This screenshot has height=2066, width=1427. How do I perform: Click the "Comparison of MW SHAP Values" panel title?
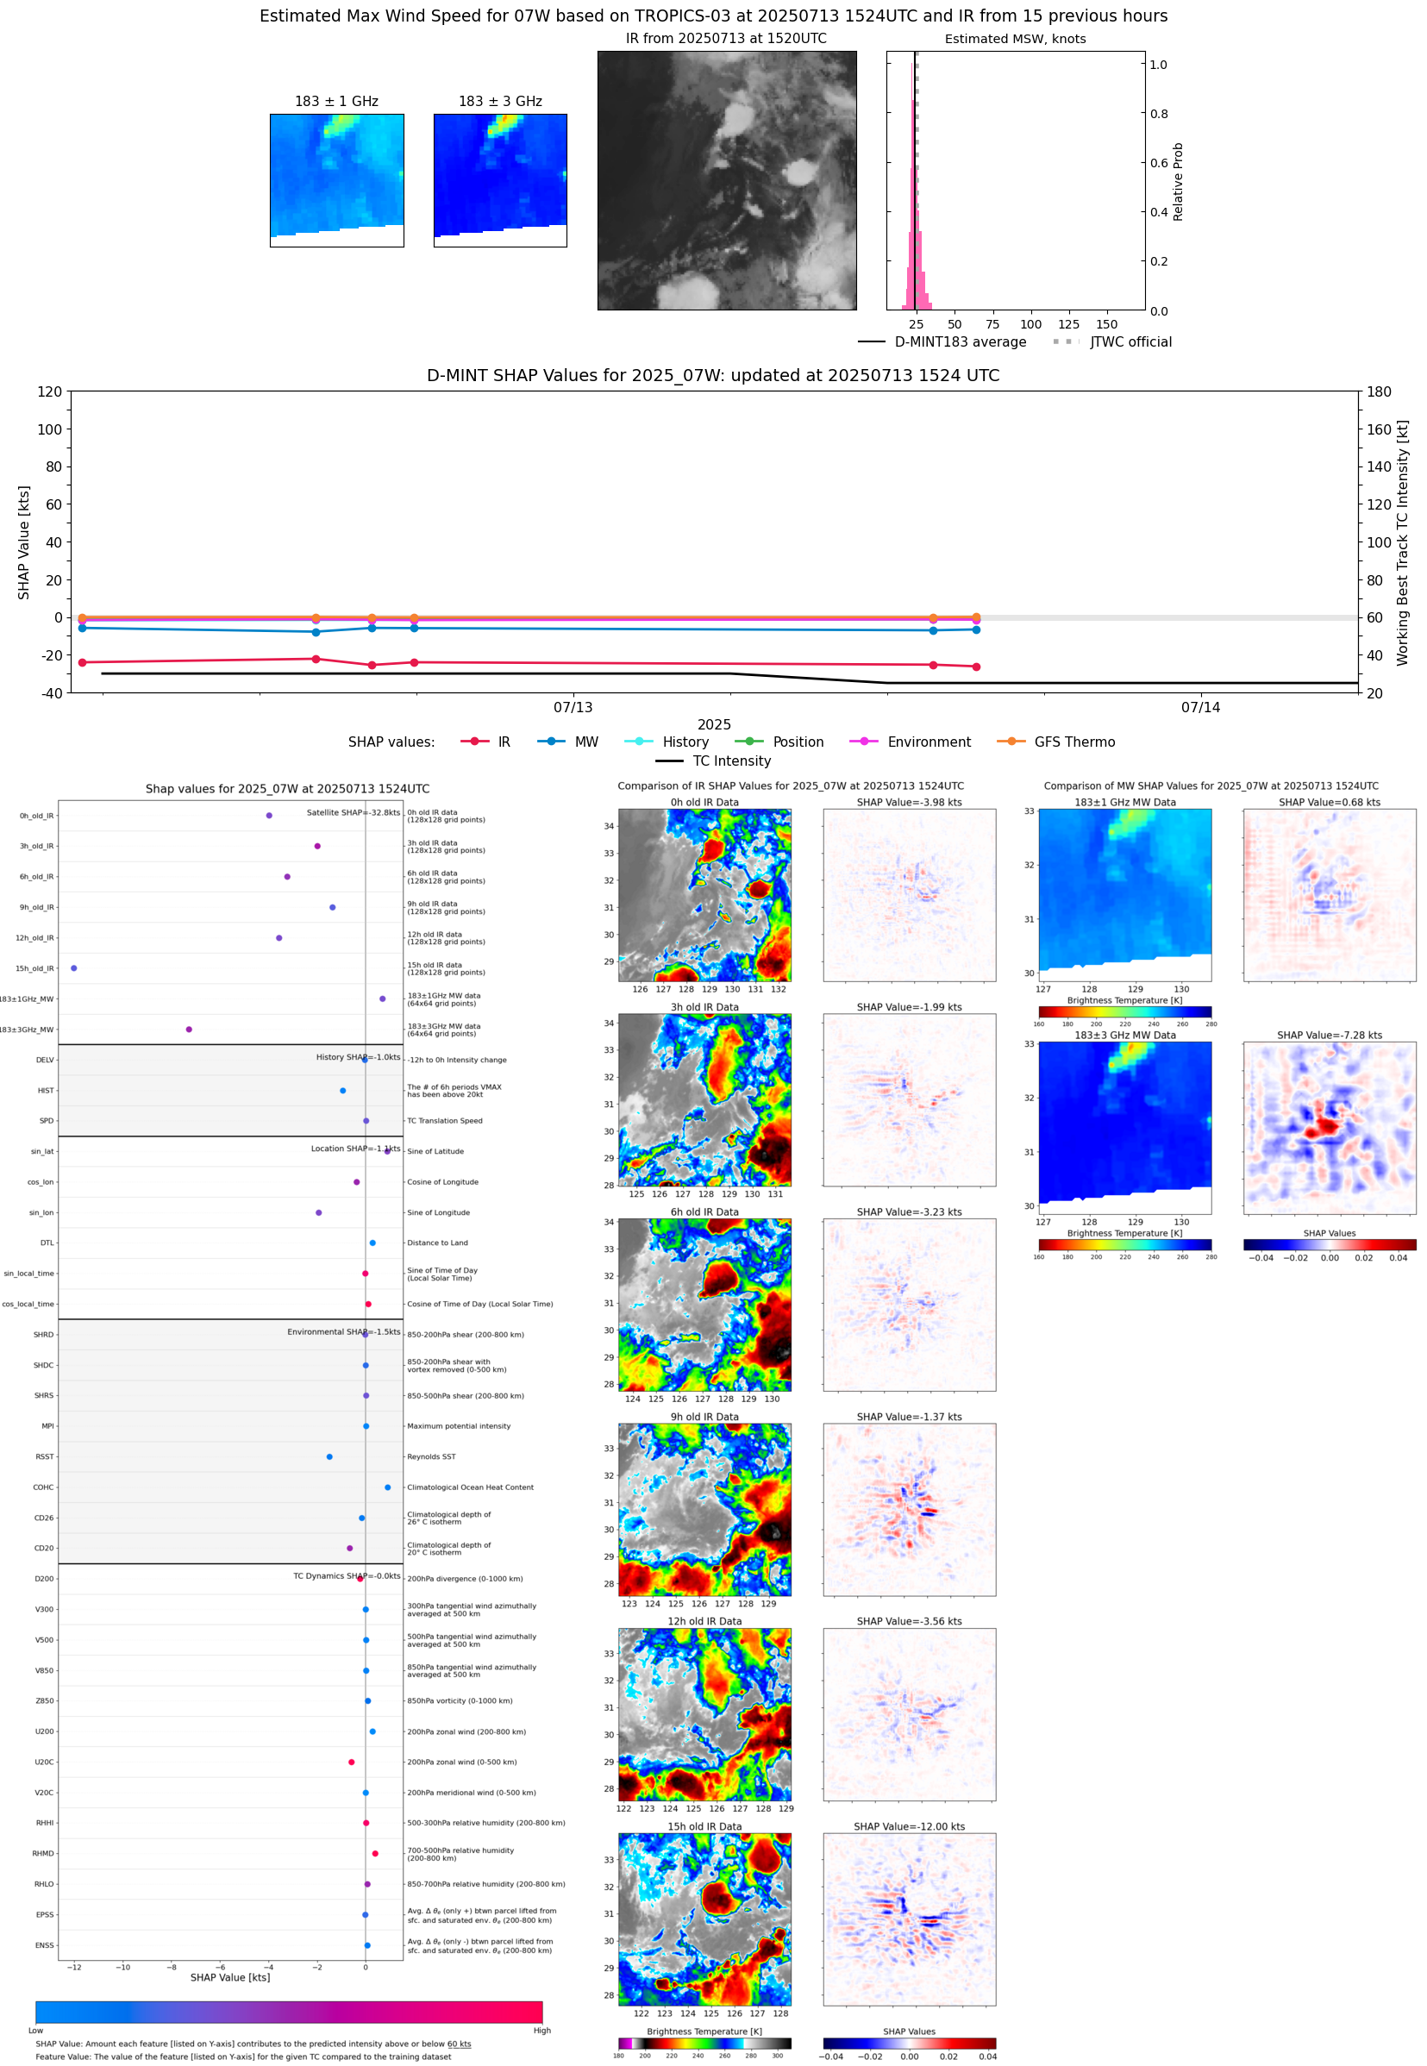[x=1211, y=786]
